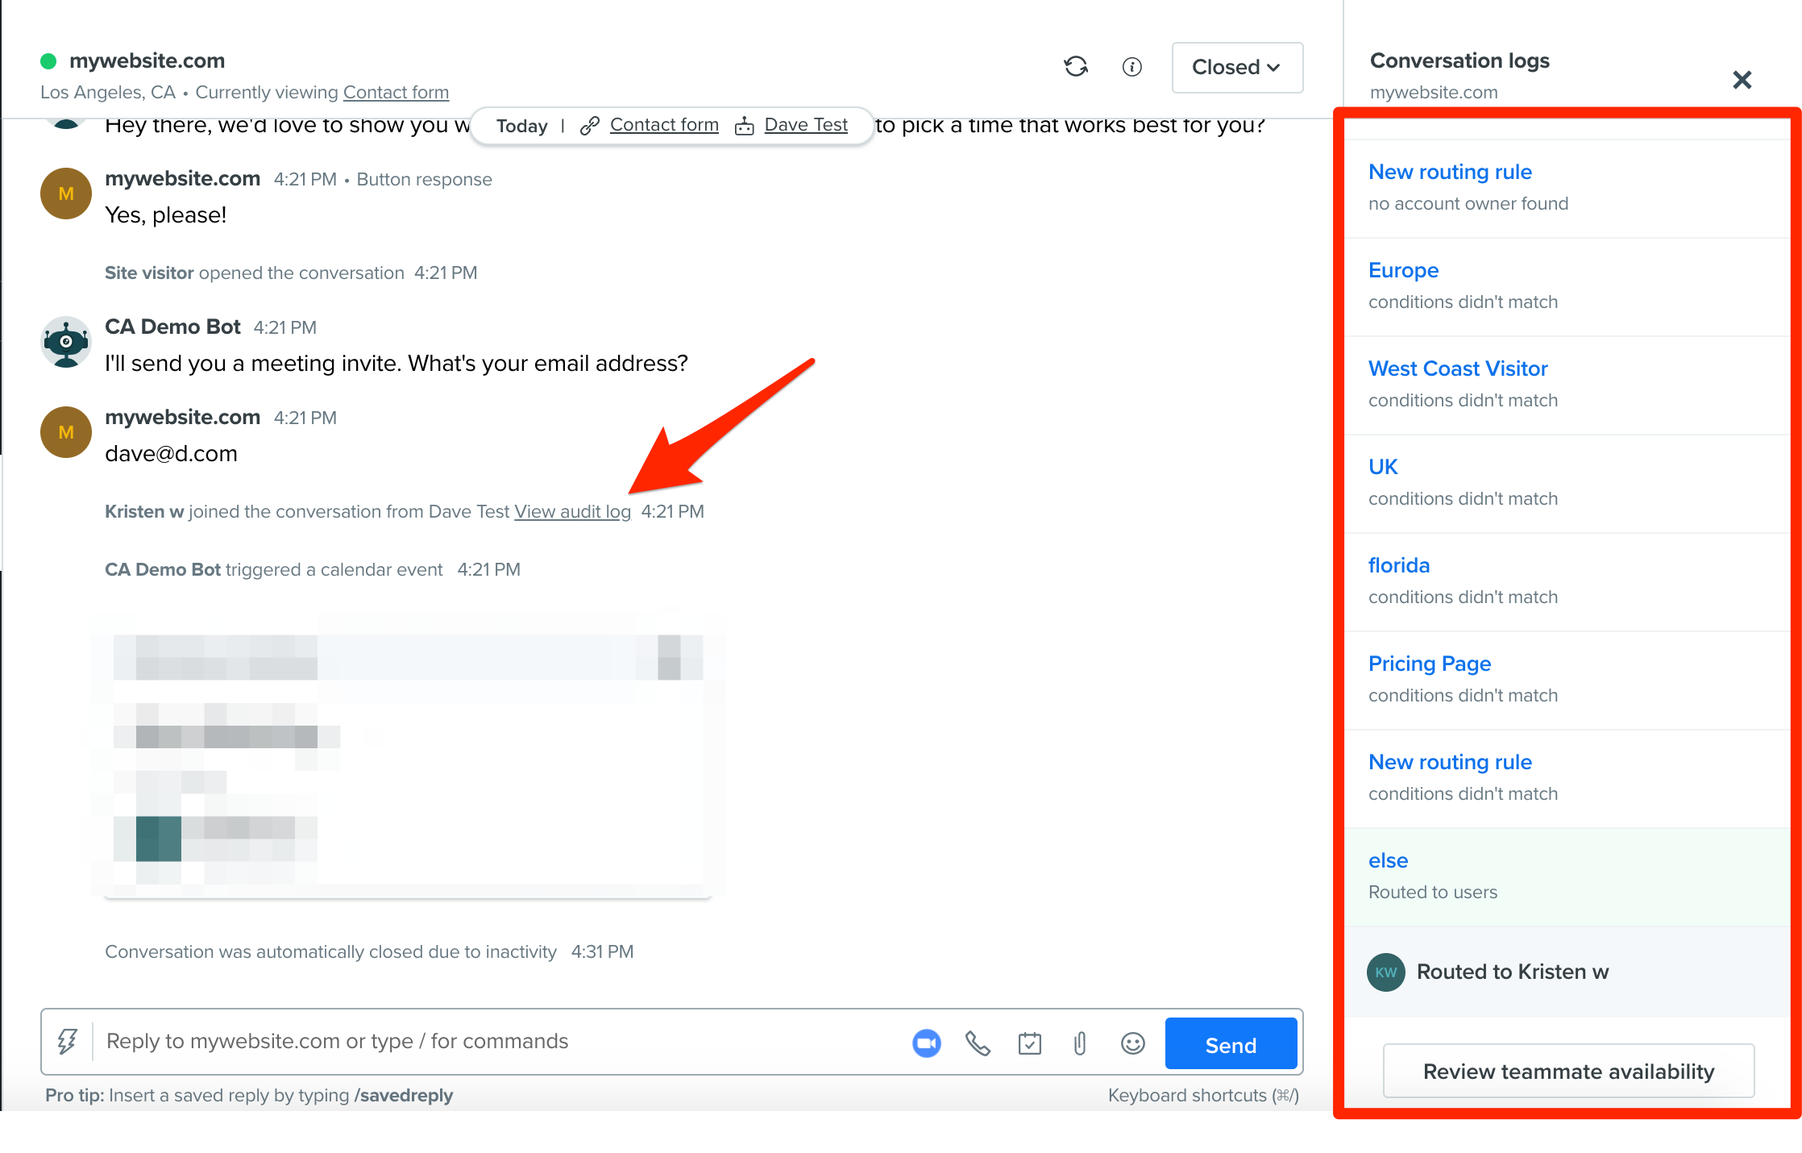Open Contact form link in header
Screen dimensions: 1802x1153
[396, 92]
